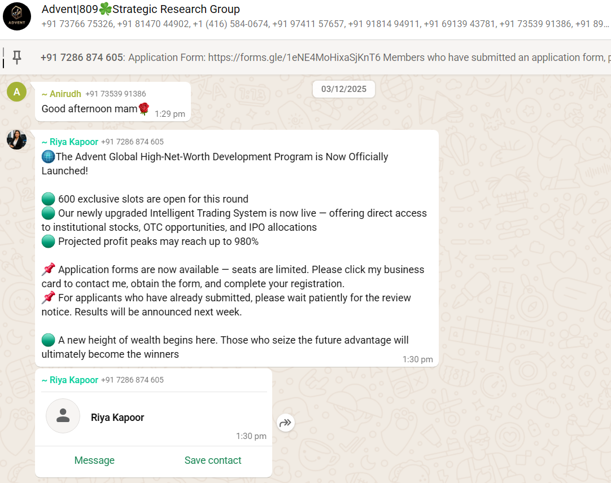Click the "Good afternoon mam" message bubble

pos(89,109)
